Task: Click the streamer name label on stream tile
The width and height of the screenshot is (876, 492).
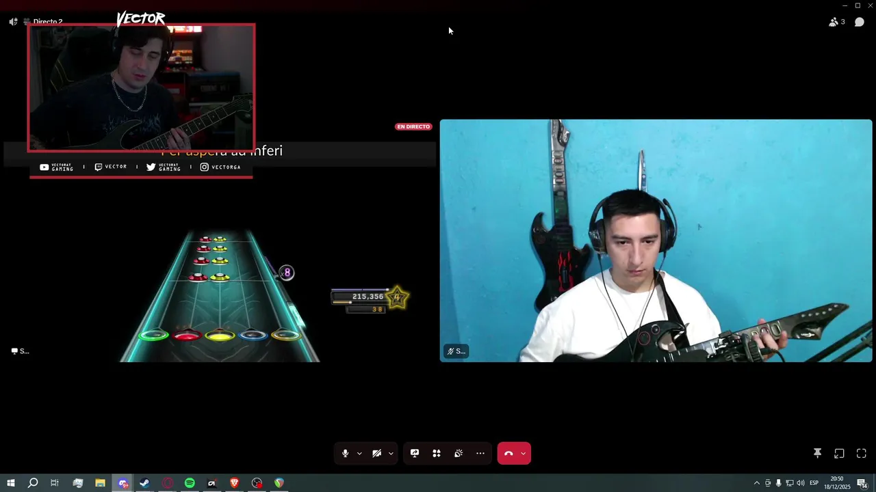Action: tap(20, 351)
